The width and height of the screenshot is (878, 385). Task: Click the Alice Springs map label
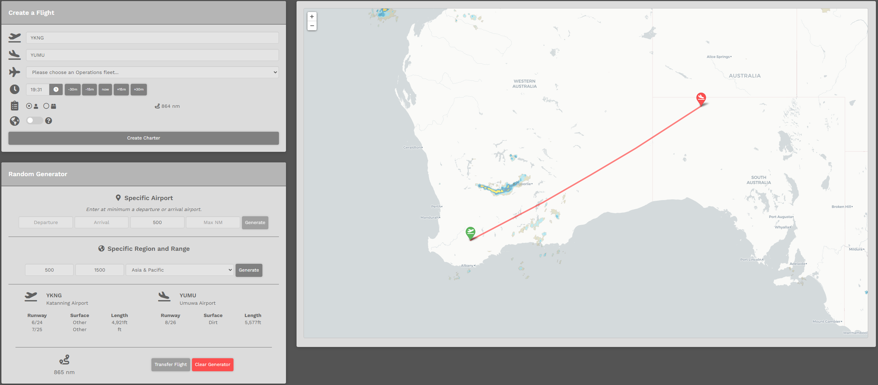718,57
